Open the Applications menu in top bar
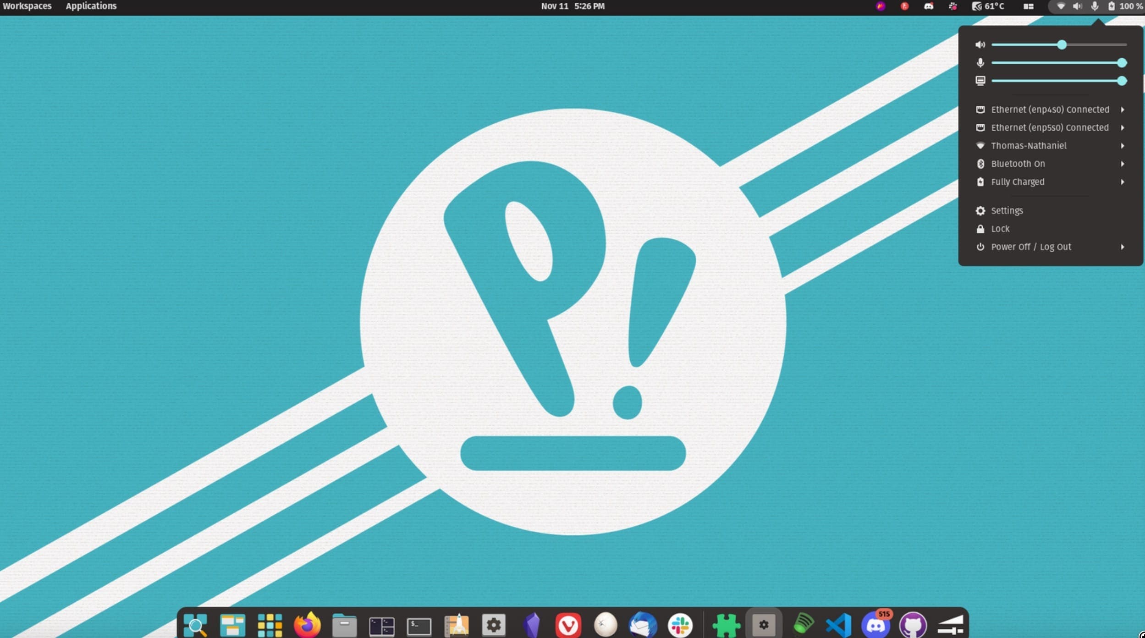This screenshot has height=638, width=1145. tap(91, 6)
